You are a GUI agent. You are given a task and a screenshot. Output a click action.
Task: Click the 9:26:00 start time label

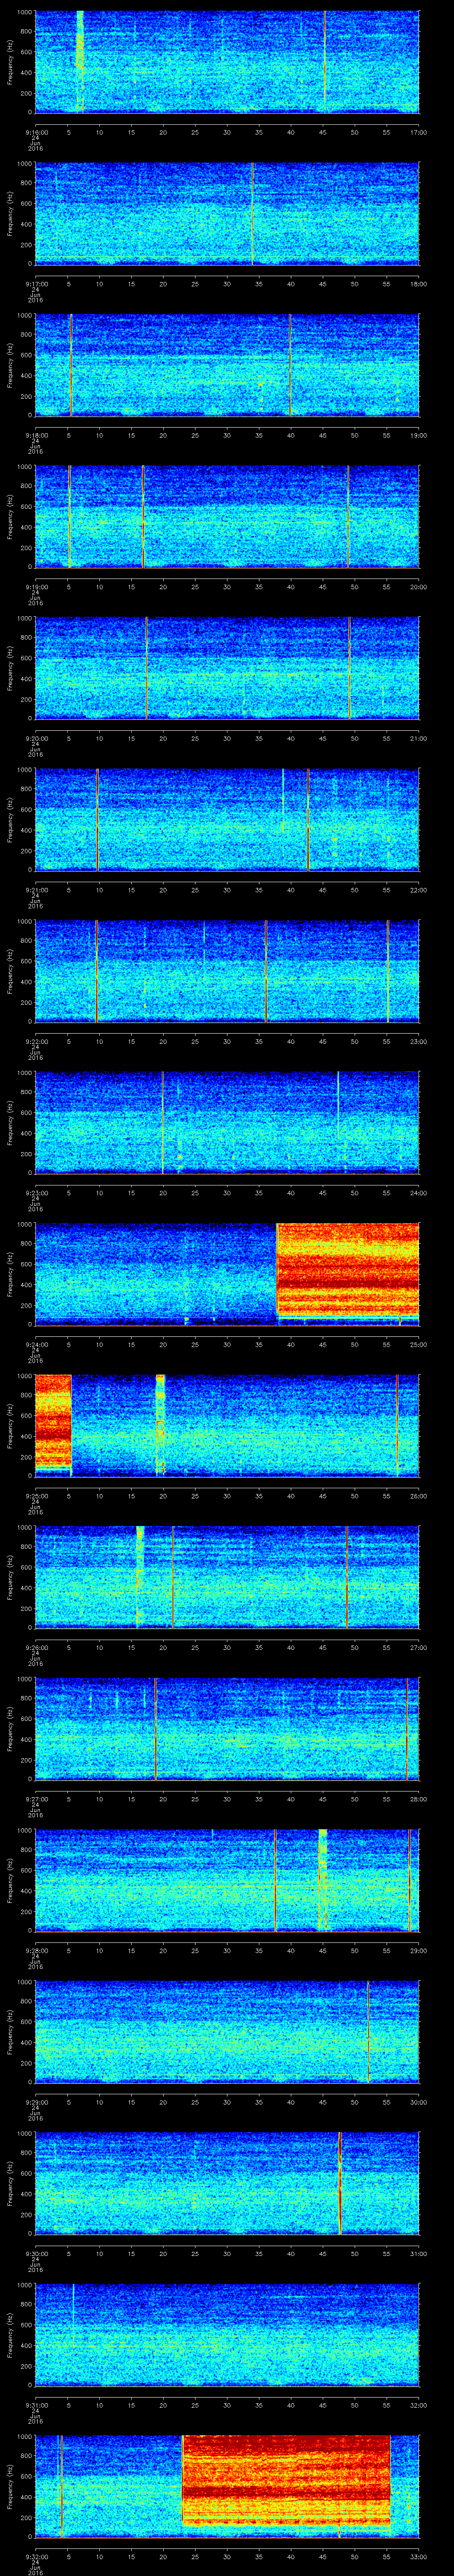coord(36,1647)
